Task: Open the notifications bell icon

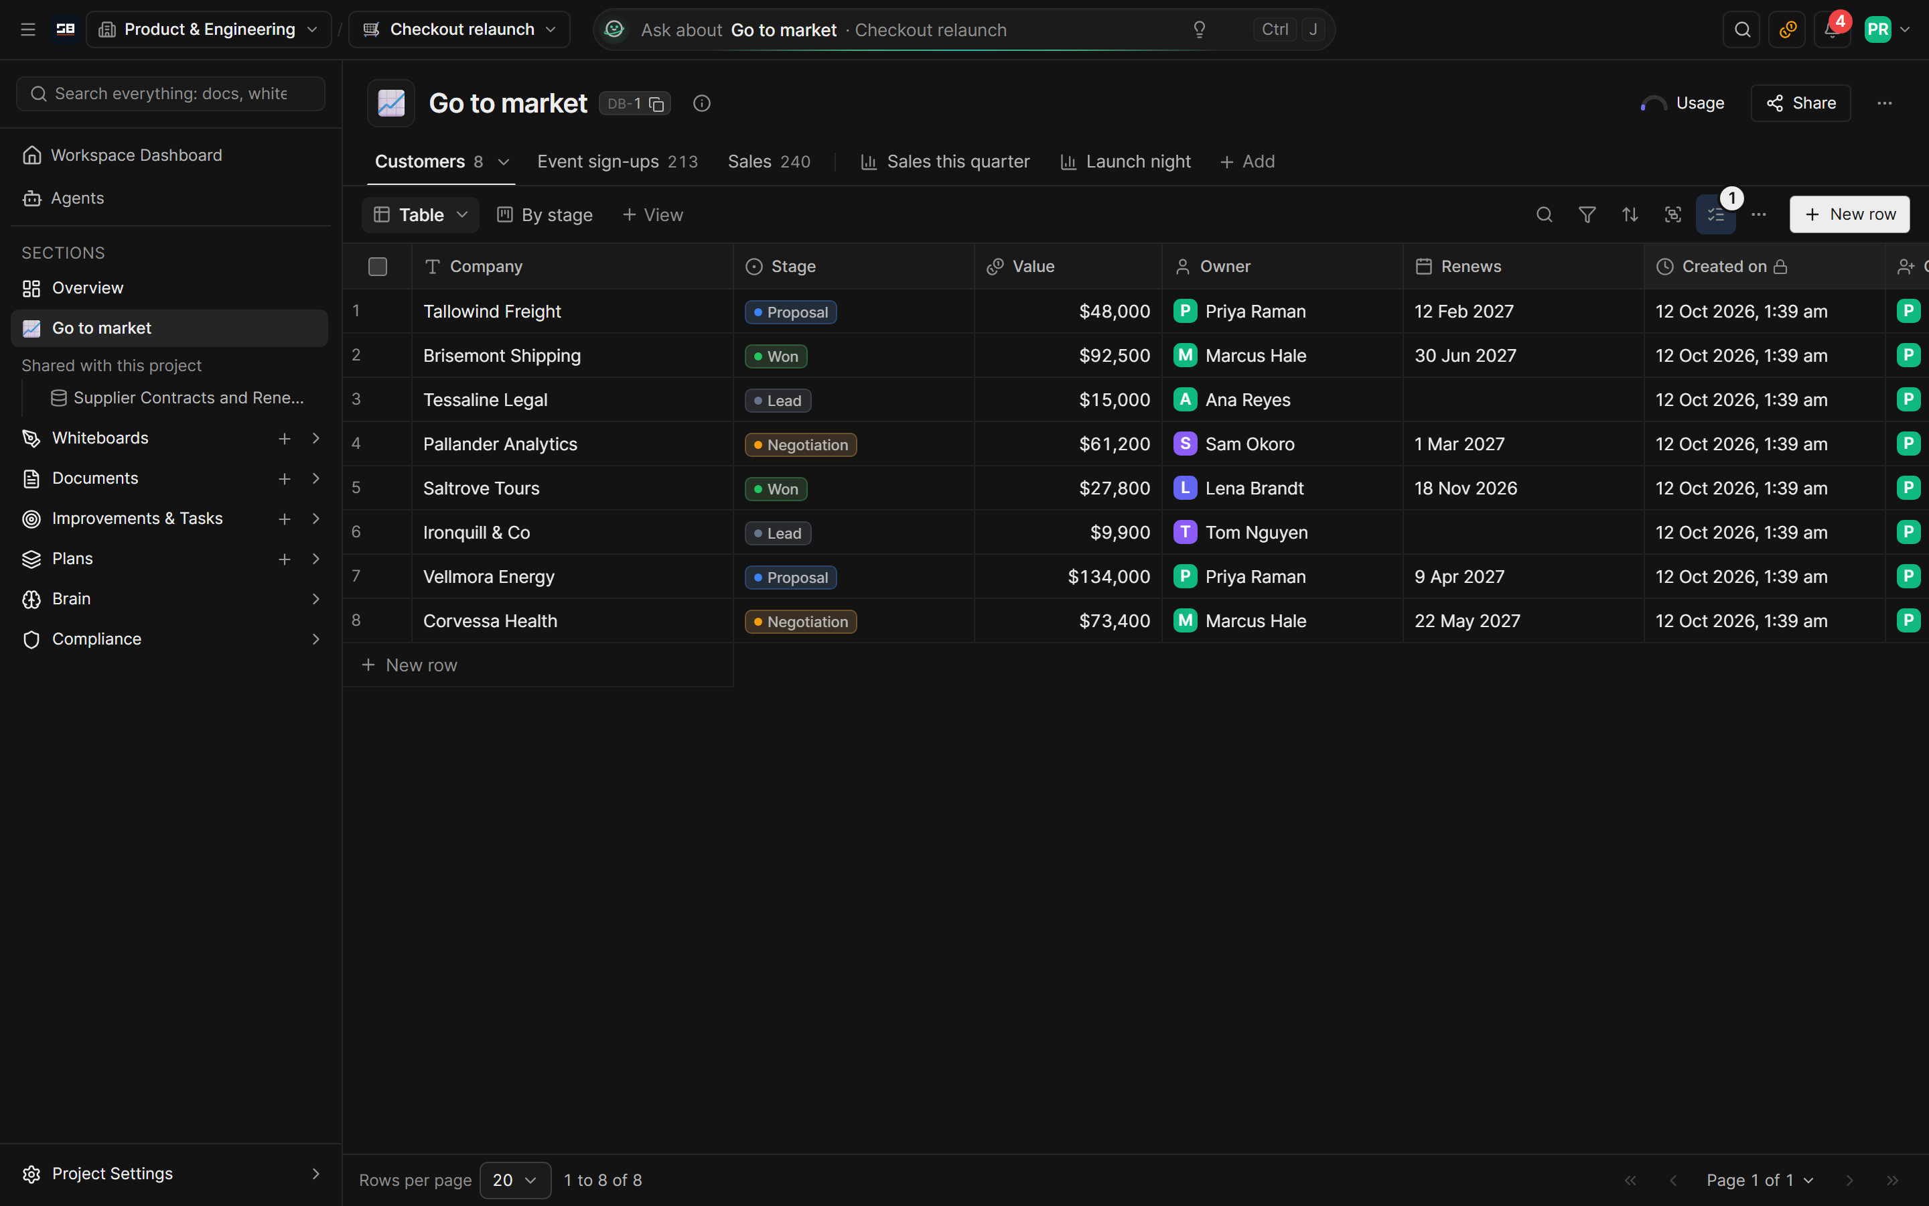Action: (1832, 29)
